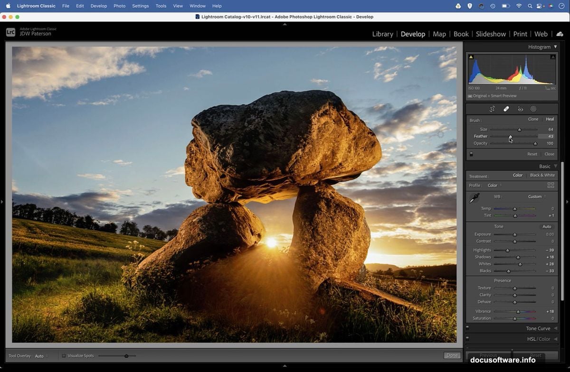Screen dimensions: 570x372
Task: Click the Done button
Action: point(452,355)
